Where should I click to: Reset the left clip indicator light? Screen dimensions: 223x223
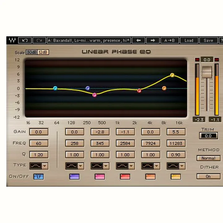pyautogui.click(x=197, y=59)
